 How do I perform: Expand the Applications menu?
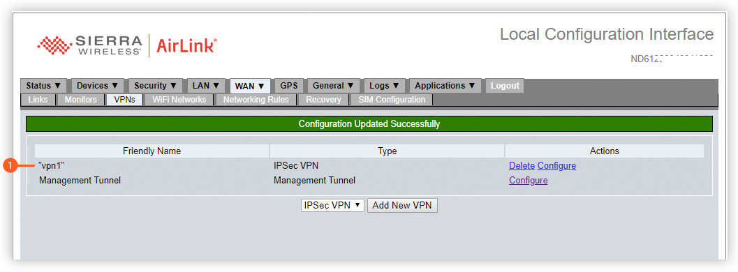(x=445, y=86)
